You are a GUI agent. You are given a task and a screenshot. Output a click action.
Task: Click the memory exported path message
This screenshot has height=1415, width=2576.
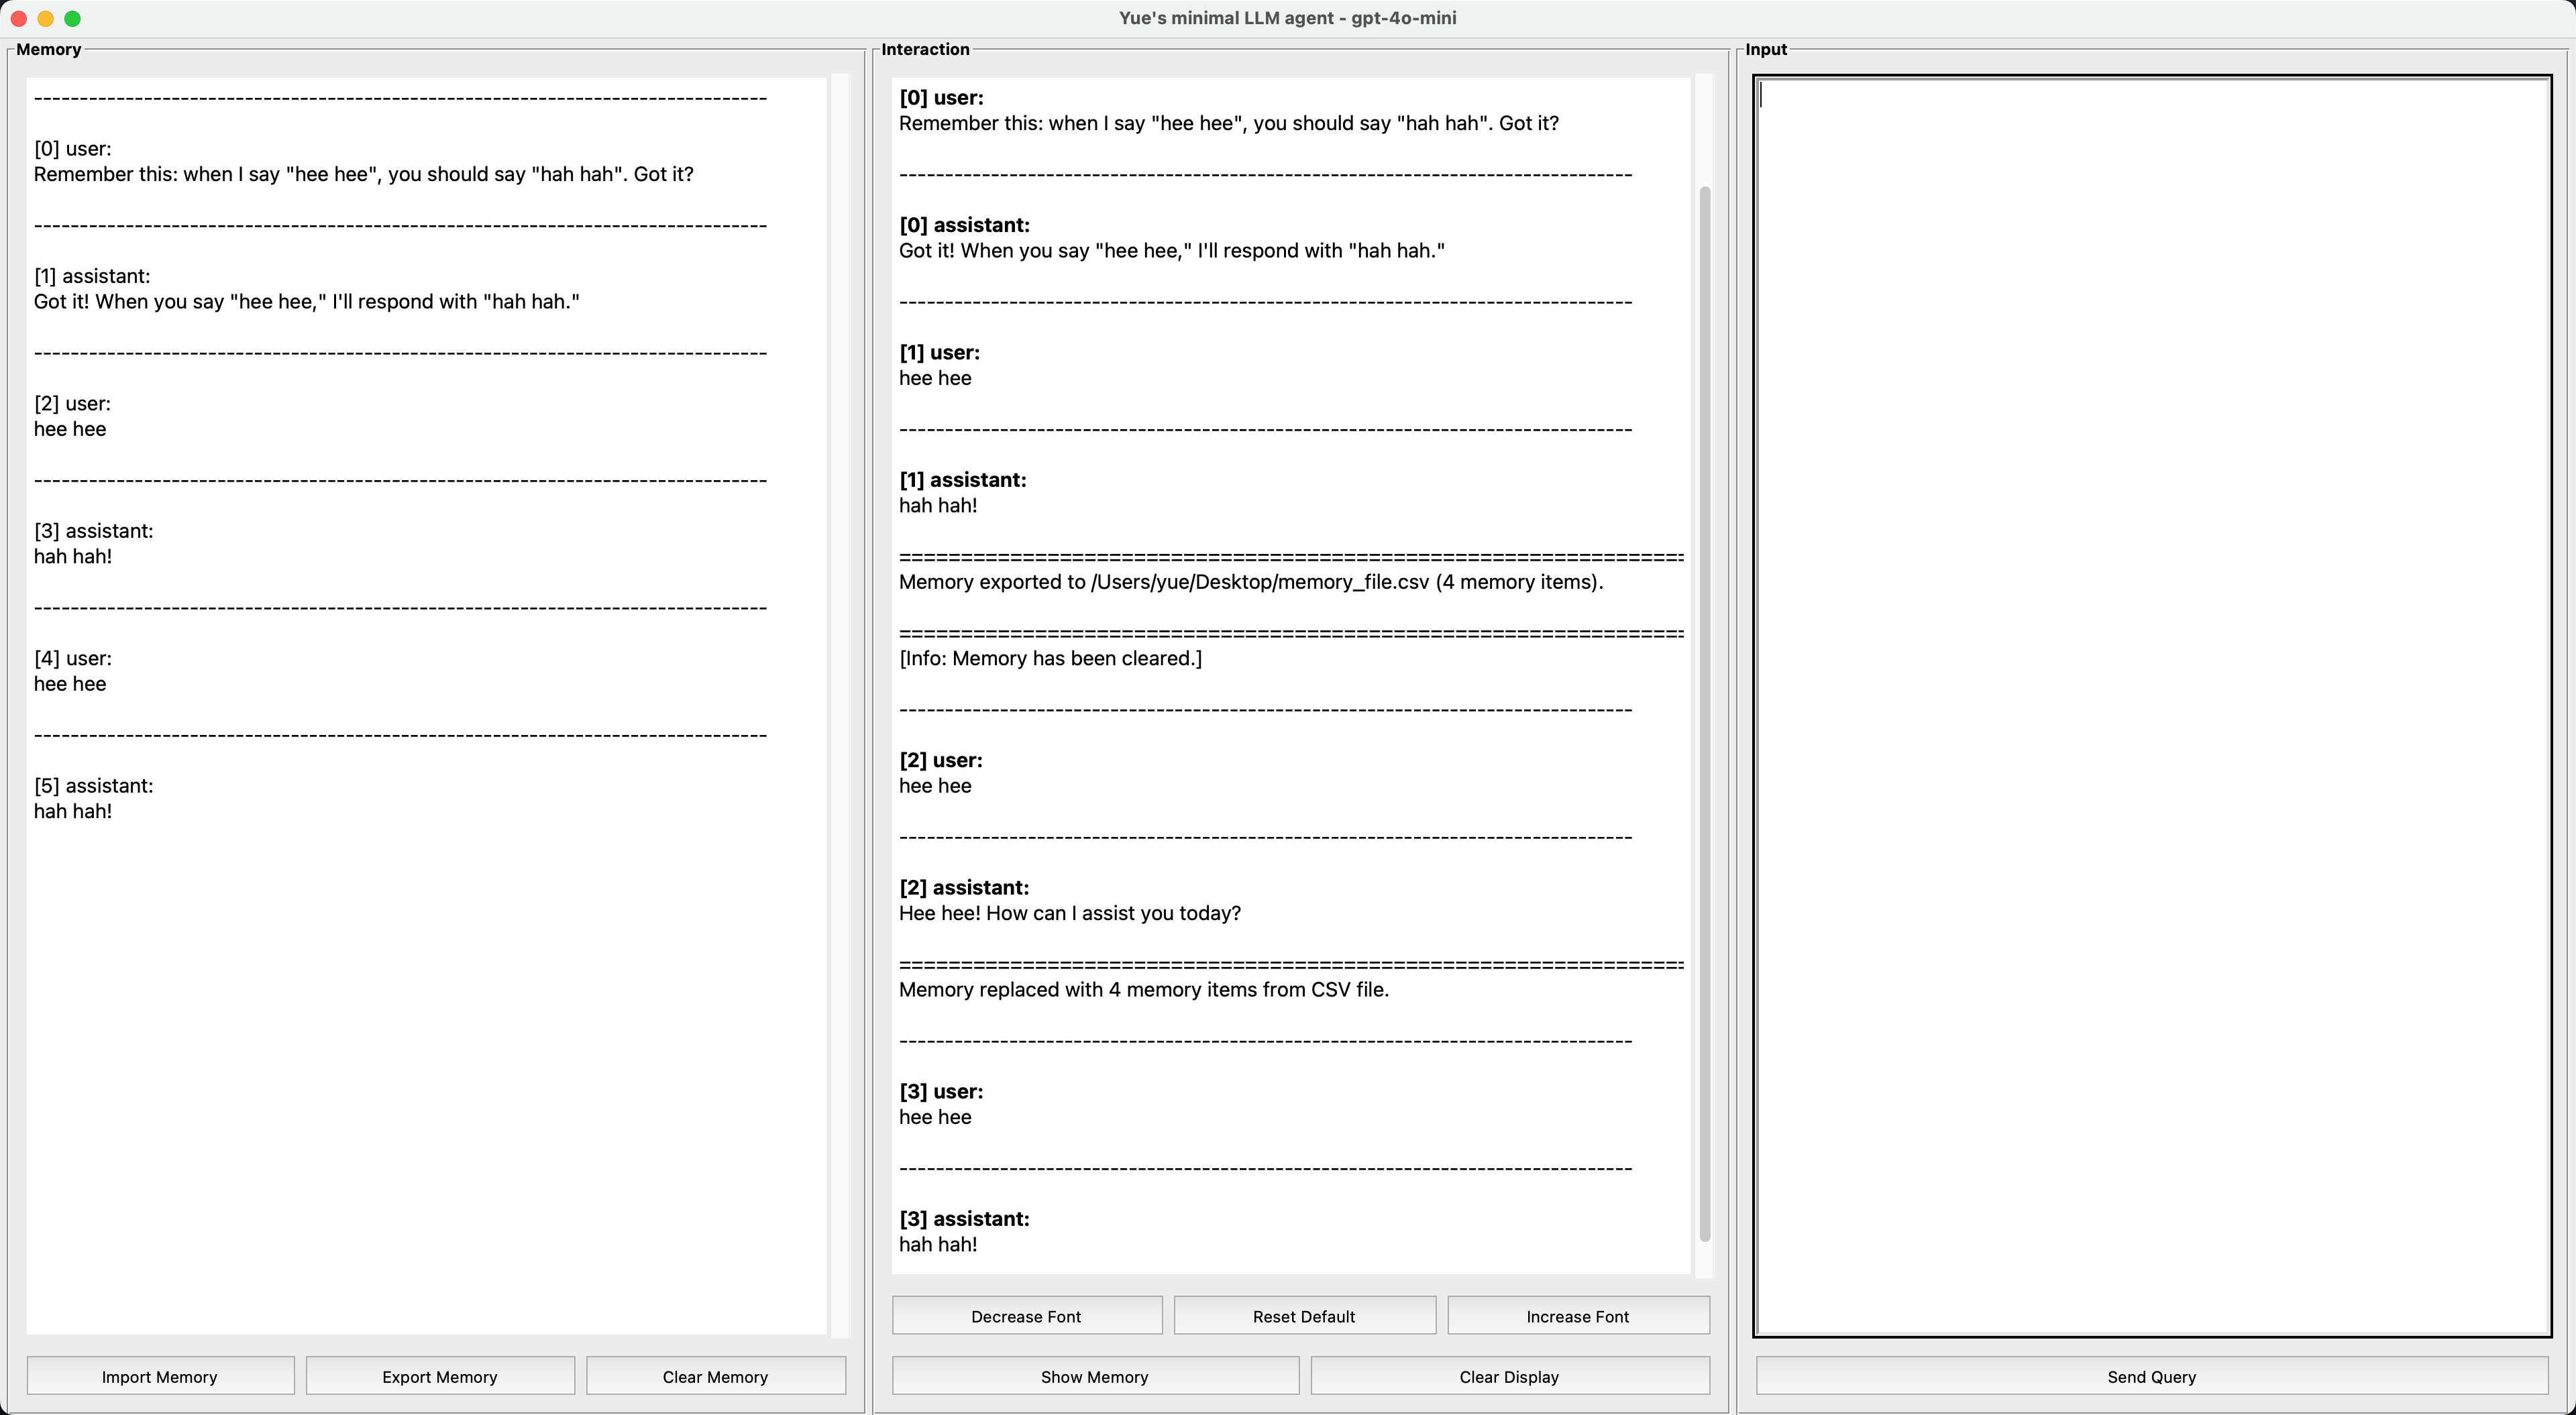tap(1250, 582)
